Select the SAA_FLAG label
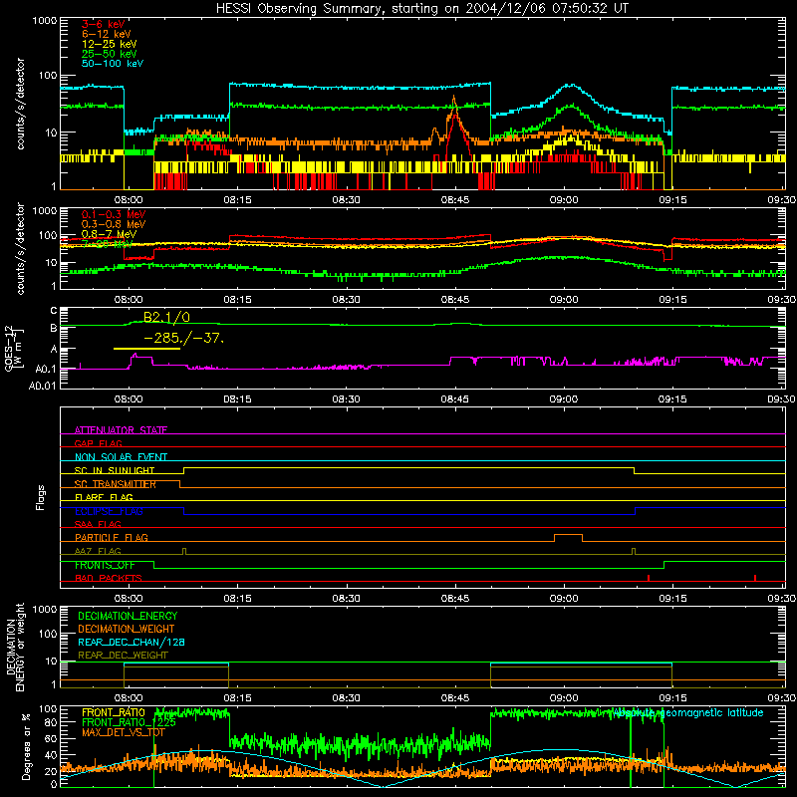Image resolution: width=797 pixels, height=797 pixels. pos(98,524)
